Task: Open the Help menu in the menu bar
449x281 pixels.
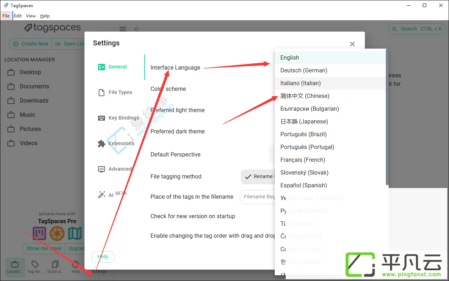Action: coord(45,16)
